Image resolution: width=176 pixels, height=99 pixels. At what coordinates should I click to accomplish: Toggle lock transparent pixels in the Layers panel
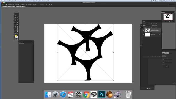click(x=145, y=27)
